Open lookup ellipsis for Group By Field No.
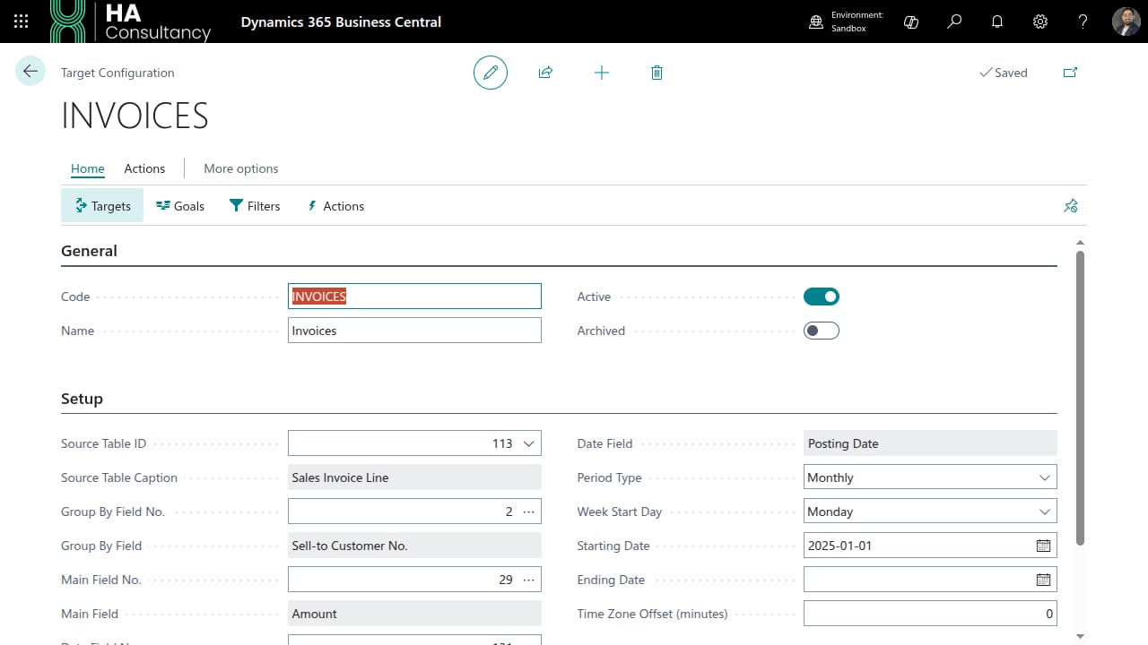Viewport: 1148px width, 645px height. 528,512
